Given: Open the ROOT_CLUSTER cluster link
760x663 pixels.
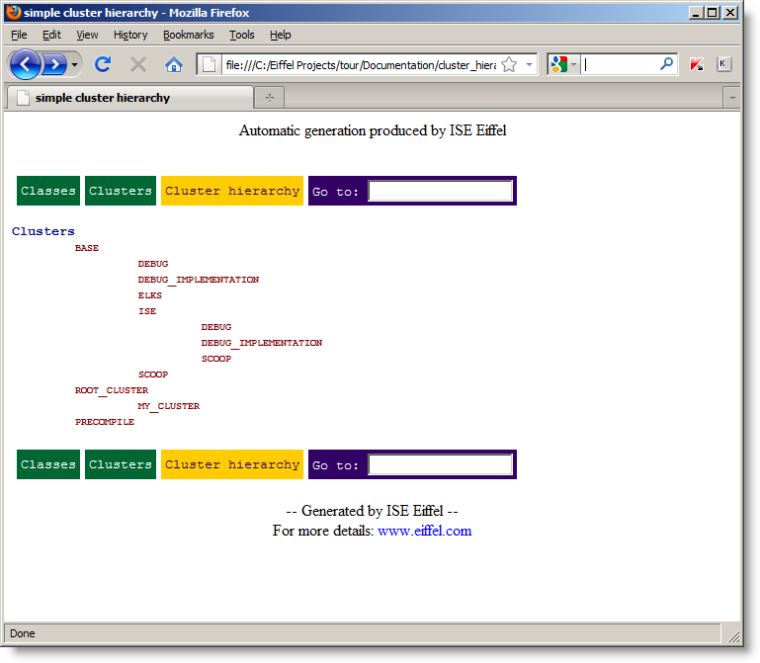Looking at the screenshot, I should [112, 390].
